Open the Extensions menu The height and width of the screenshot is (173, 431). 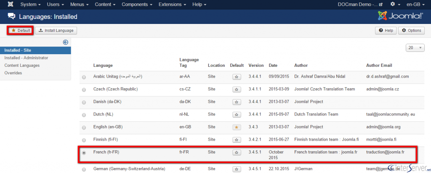pyautogui.click(x=172, y=4)
